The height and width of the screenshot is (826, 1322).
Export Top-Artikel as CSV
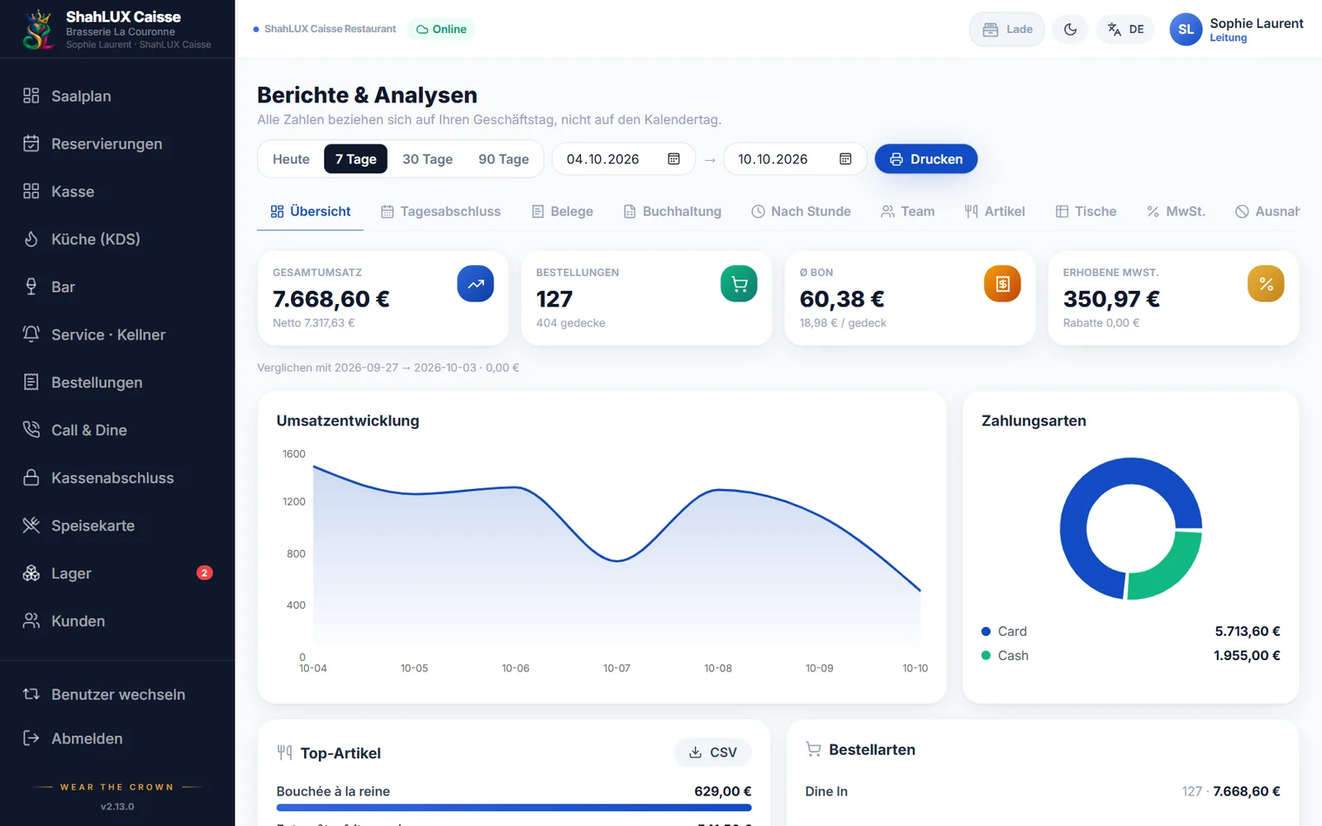[x=713, y=752]
